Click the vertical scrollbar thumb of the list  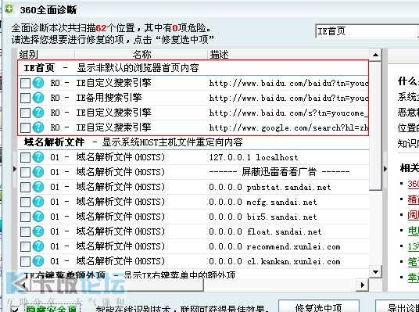coord(375,126)
